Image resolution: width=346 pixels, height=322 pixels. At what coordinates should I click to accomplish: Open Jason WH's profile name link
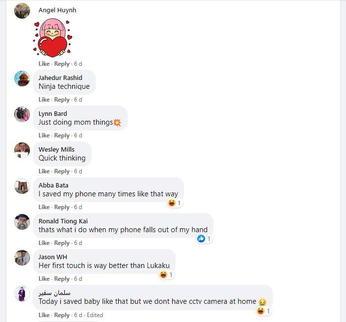click(x=53, y=257)
